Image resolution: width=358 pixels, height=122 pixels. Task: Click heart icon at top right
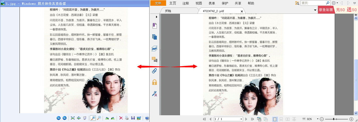[x=355, y=3]
